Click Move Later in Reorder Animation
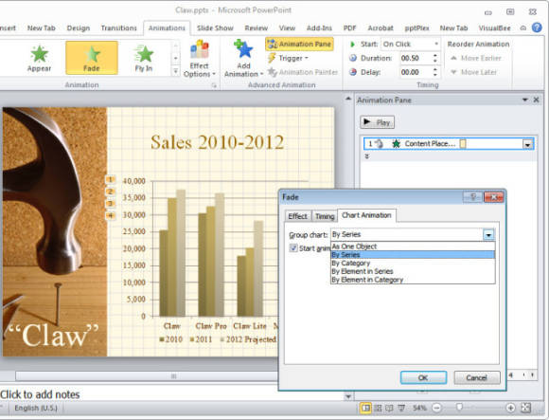Image resolution: width=549 pixels, height=420 pixels. tap(473, 72)
